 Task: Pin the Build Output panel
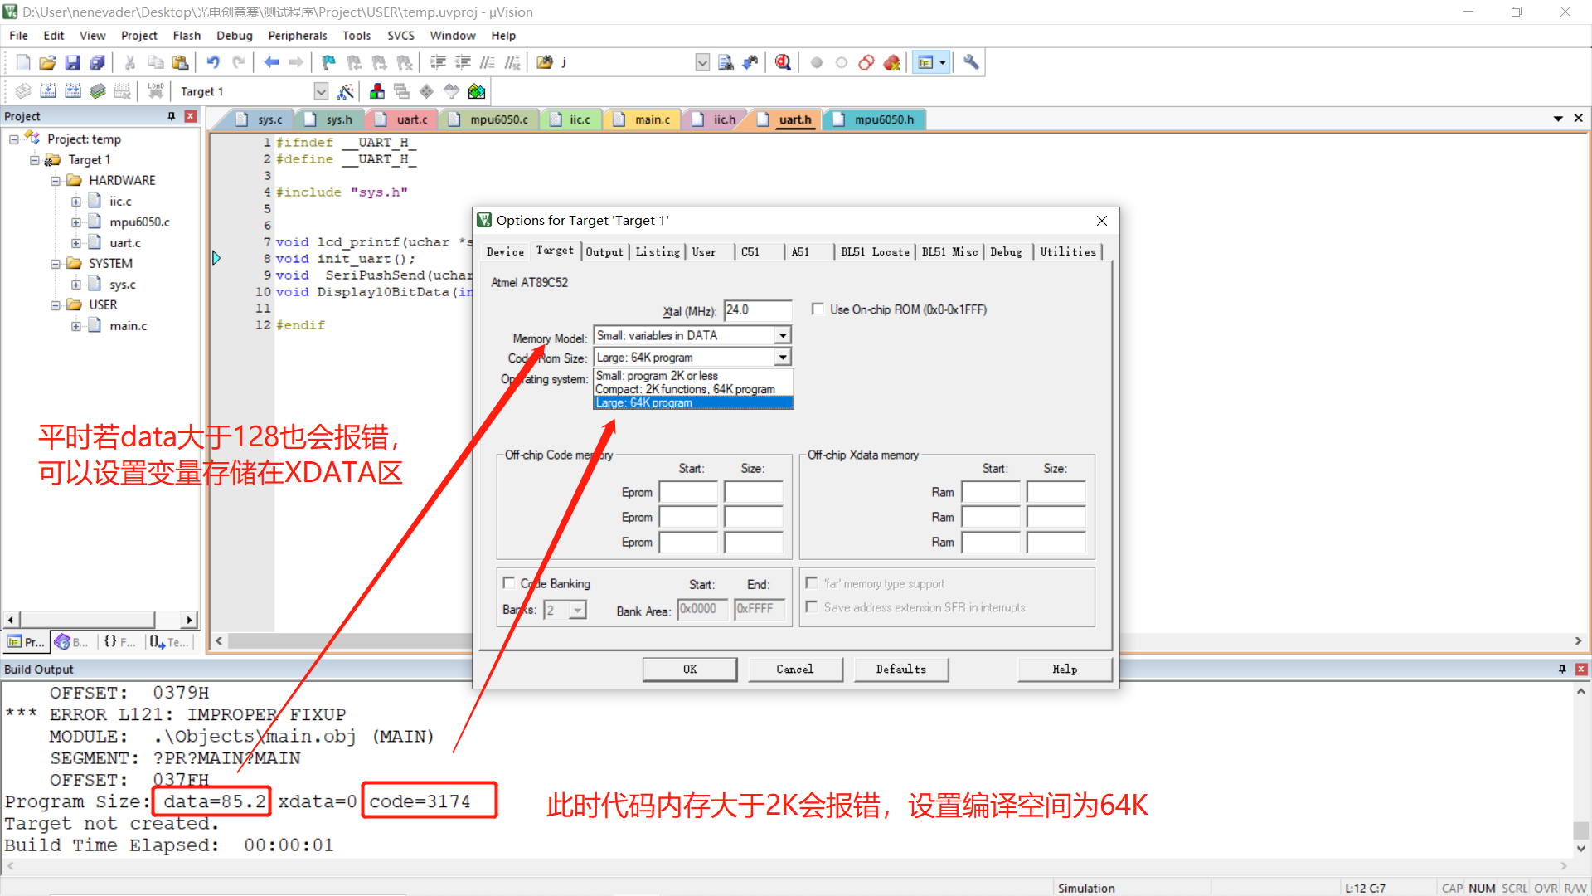click(1562, 669)
